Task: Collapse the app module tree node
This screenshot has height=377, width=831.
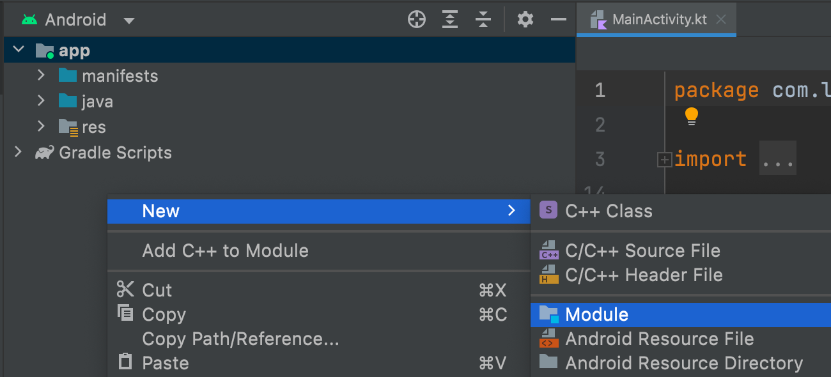Action: tap(19, 50)
